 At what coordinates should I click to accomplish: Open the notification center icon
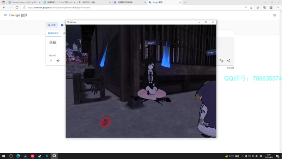click(x=277, y=156)
